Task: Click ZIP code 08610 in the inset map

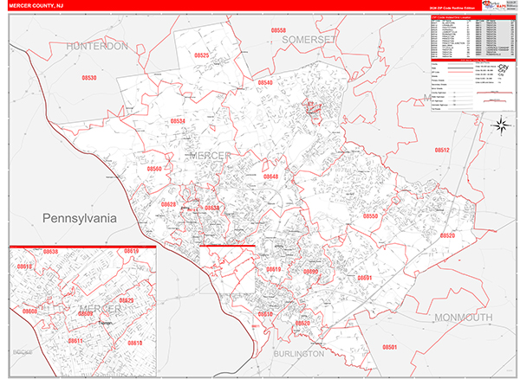Action: coord(135,344)
